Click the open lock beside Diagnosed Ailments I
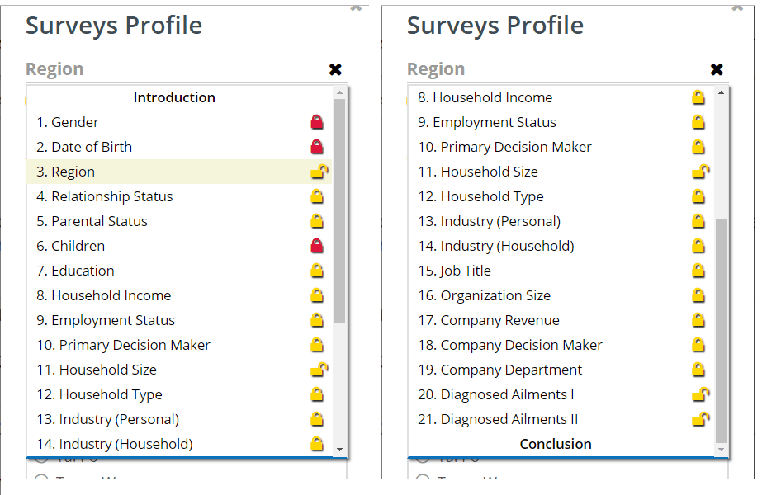This screenshot has height=495, width=781. tap(700, 395)
